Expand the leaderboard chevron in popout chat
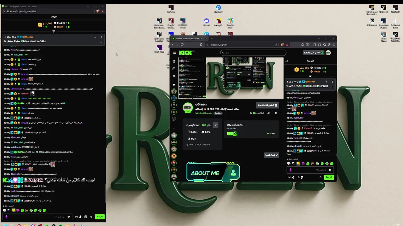The height and width of the screenshot is (226, 403). click(54, 31)
